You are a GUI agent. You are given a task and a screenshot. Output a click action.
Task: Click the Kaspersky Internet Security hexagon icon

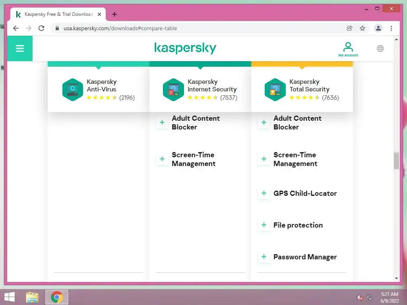173,90
